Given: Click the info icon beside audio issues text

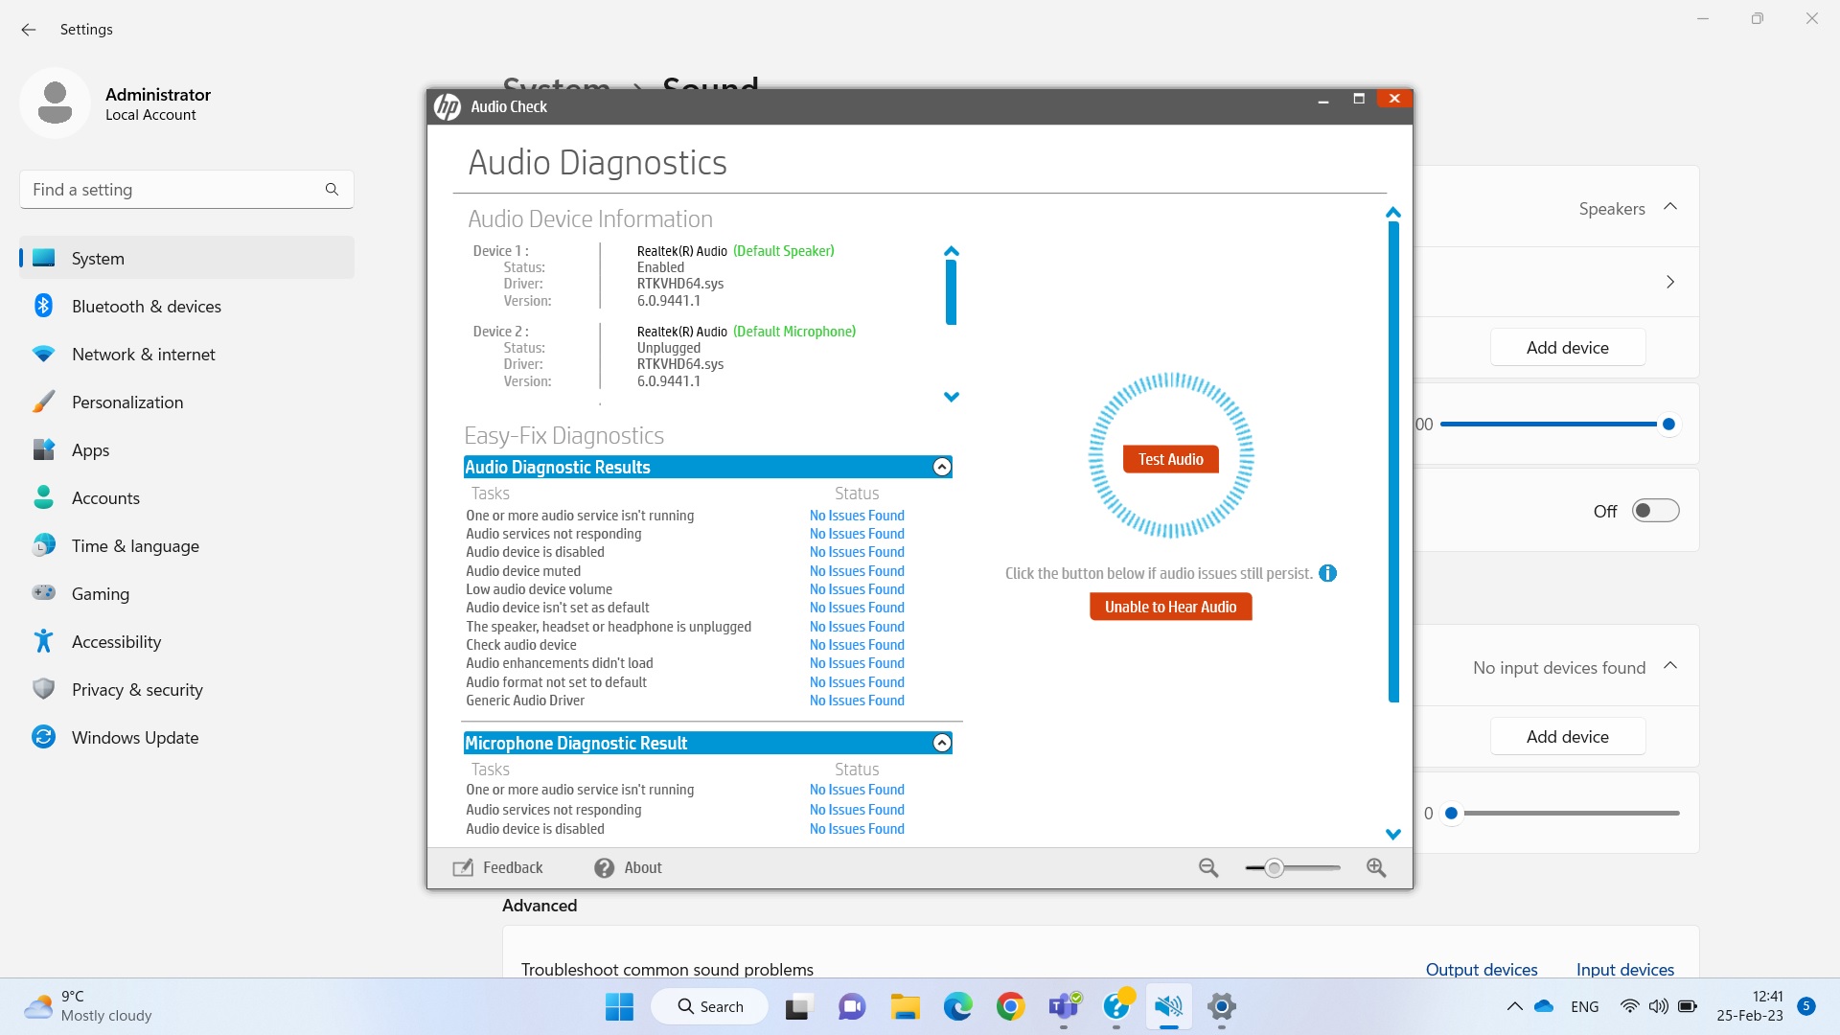Looking at the screenshot, I should (x=1327, y=572).
